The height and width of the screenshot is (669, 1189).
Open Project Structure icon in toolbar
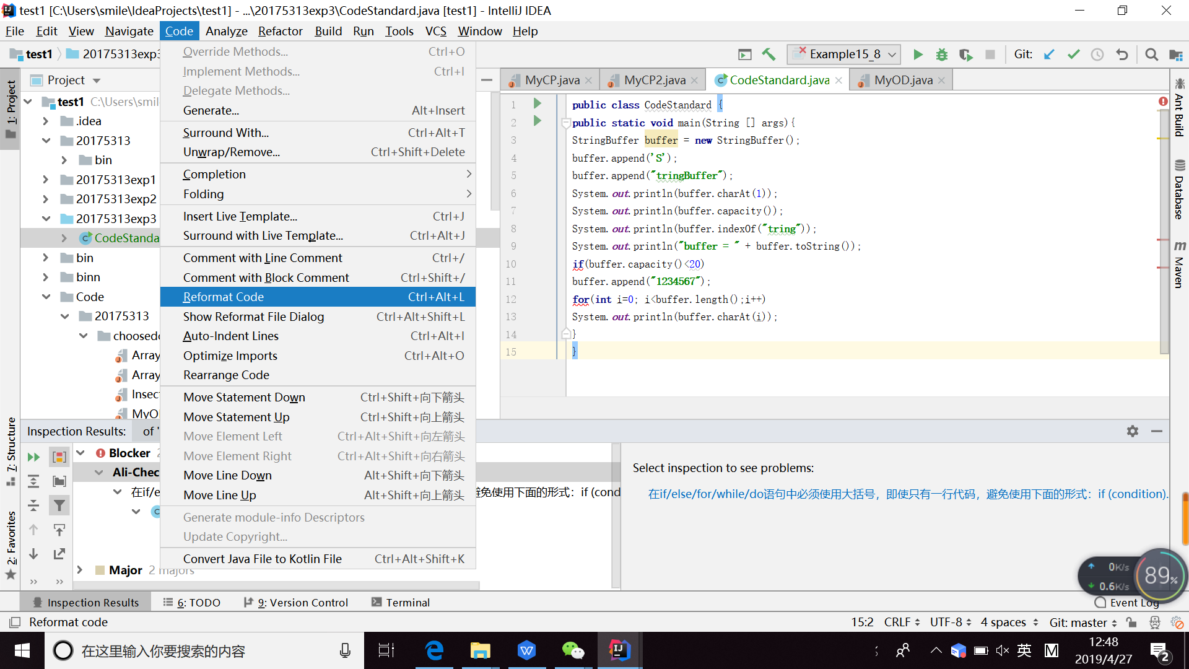click(1175, 55)
